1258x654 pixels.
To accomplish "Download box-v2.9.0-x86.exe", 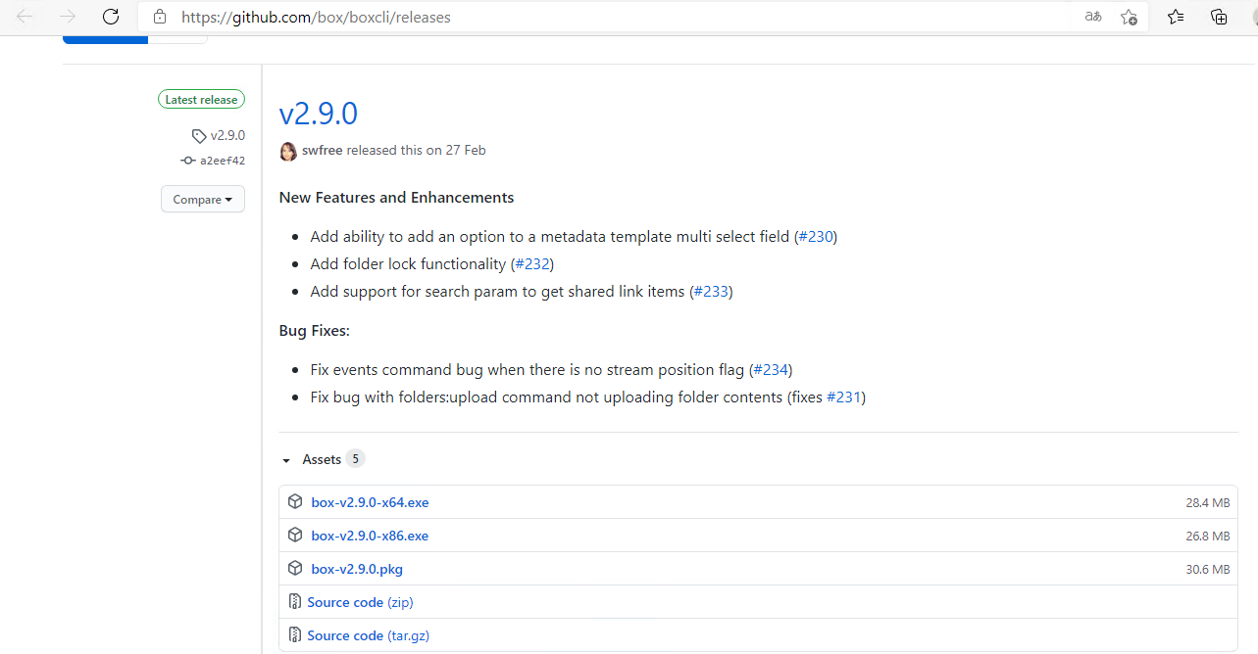I will [370, 536].
